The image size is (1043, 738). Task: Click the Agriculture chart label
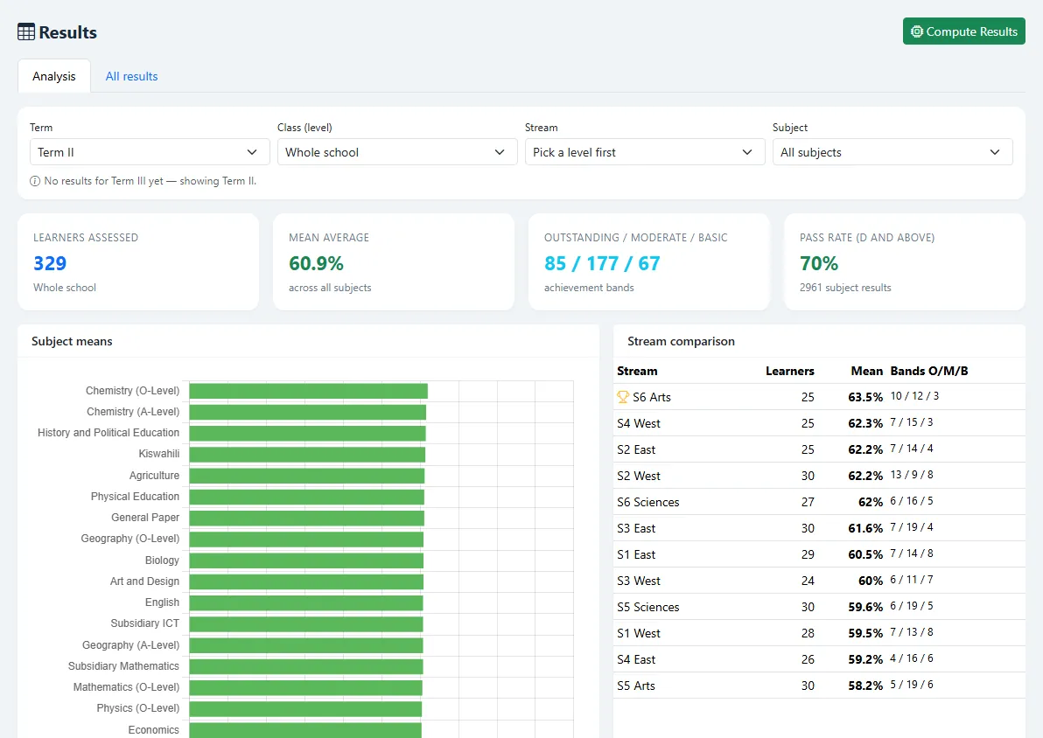(154, 476)
